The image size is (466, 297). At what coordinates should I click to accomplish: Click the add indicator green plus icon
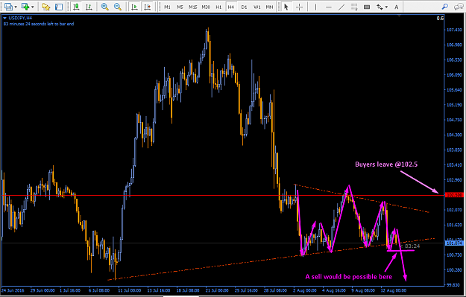tap(25, 7)
